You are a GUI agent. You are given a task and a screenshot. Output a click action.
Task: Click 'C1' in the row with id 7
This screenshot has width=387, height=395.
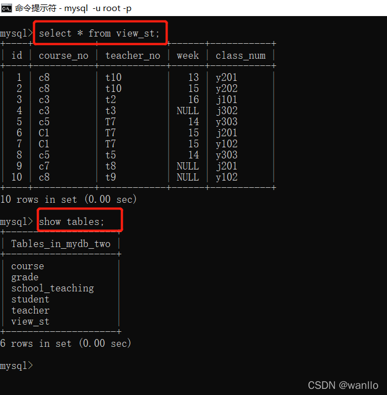tap(44, 144)
